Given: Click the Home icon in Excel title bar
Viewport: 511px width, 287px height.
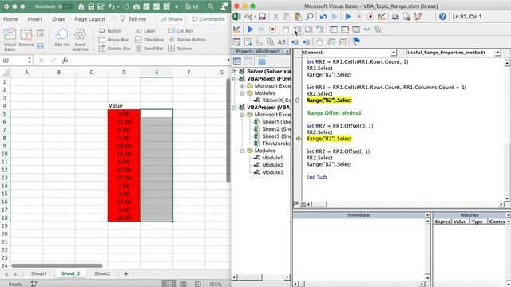Looking at the screenshot, I should coord(81,6).
